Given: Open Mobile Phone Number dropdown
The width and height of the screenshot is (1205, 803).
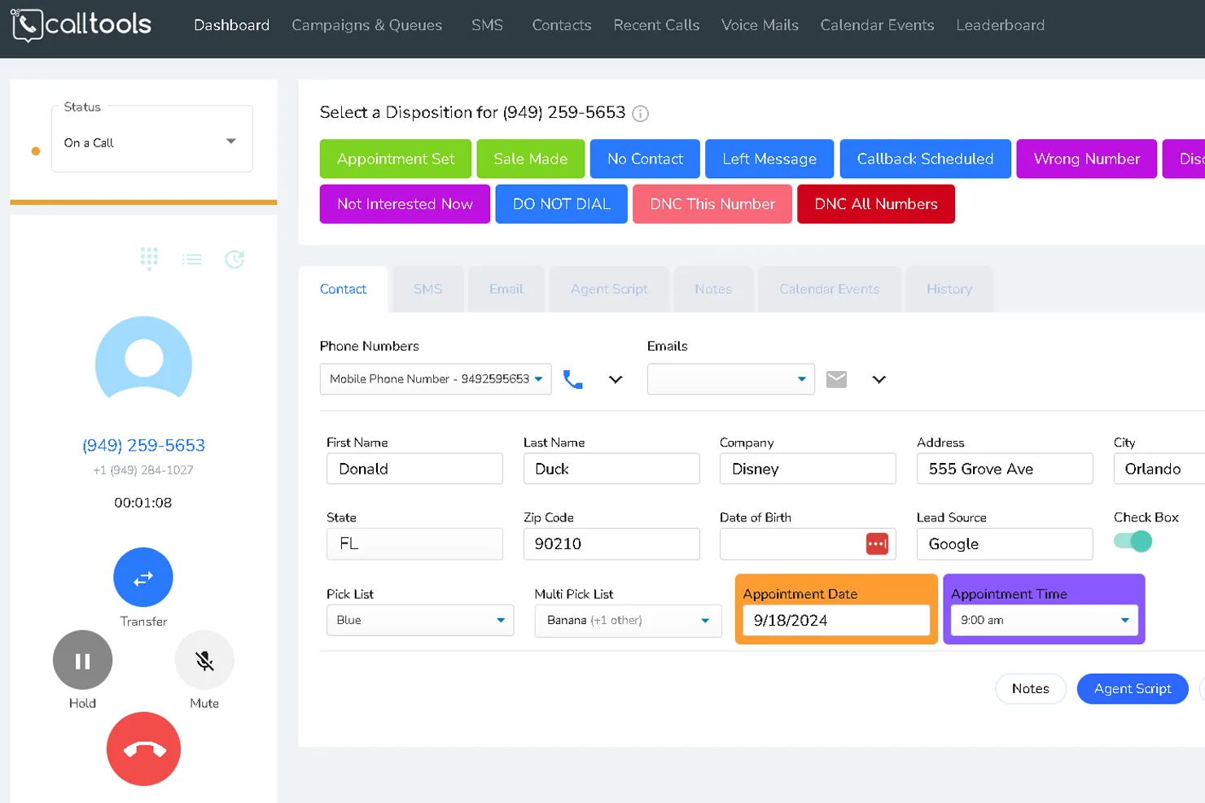Looking at the screenshot, I should coord(436,379).
